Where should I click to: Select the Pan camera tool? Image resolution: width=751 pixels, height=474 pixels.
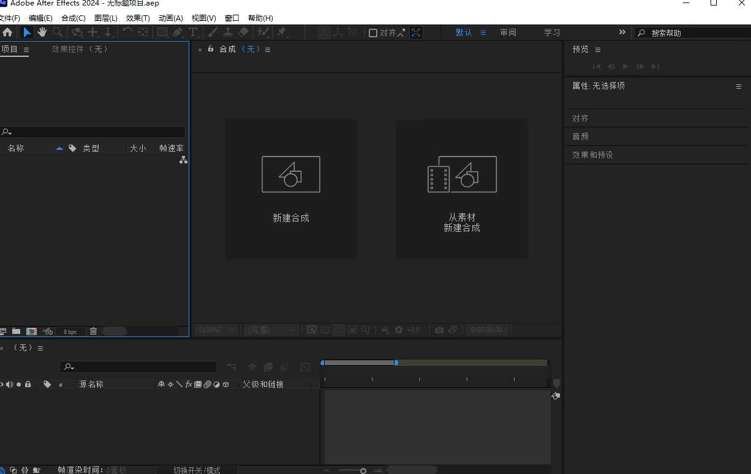[x=93, y=32]
